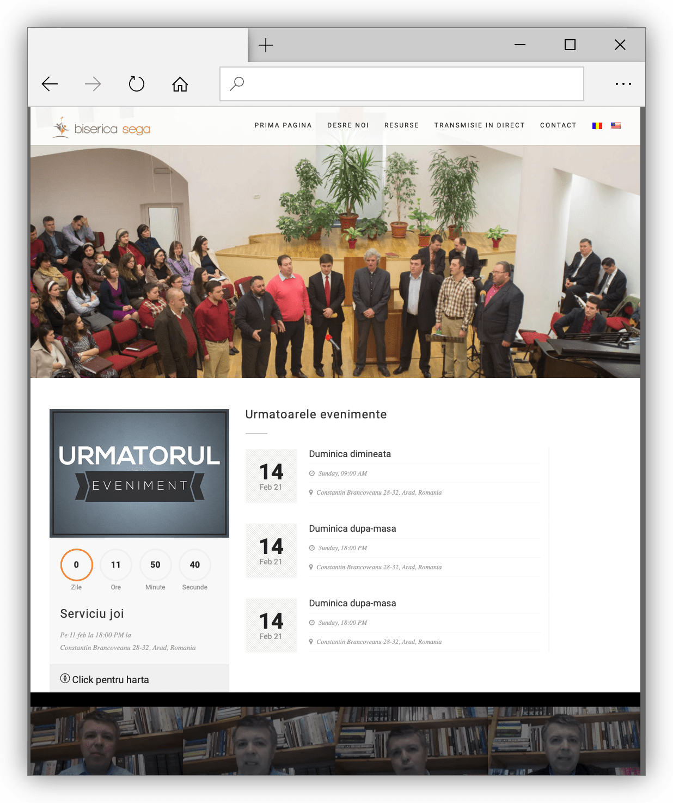Open the PRIMA PAGINA menu item
Image resolution: width=673 pixels, height=803 pixels.
click(283, 125)
